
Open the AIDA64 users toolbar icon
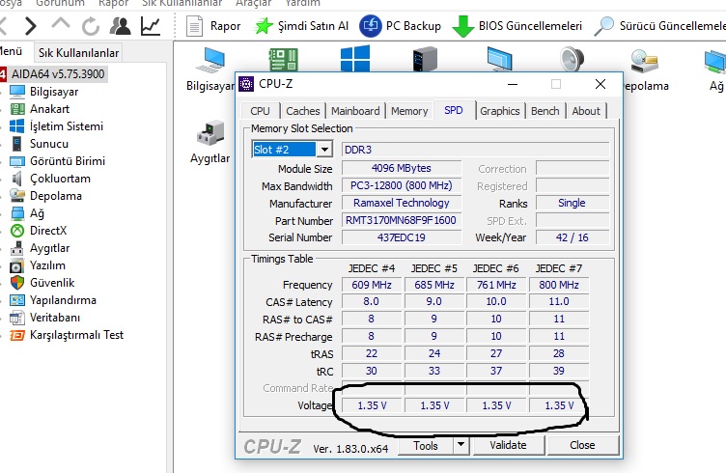click(121, 26)
